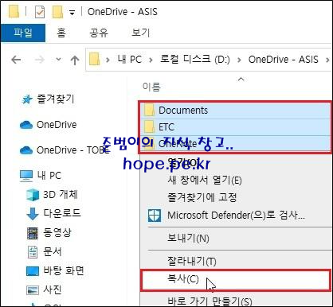Click the OneDrive cloud icon
The width and height of the screenshot is (333, 307).
[x=26, y=125]
